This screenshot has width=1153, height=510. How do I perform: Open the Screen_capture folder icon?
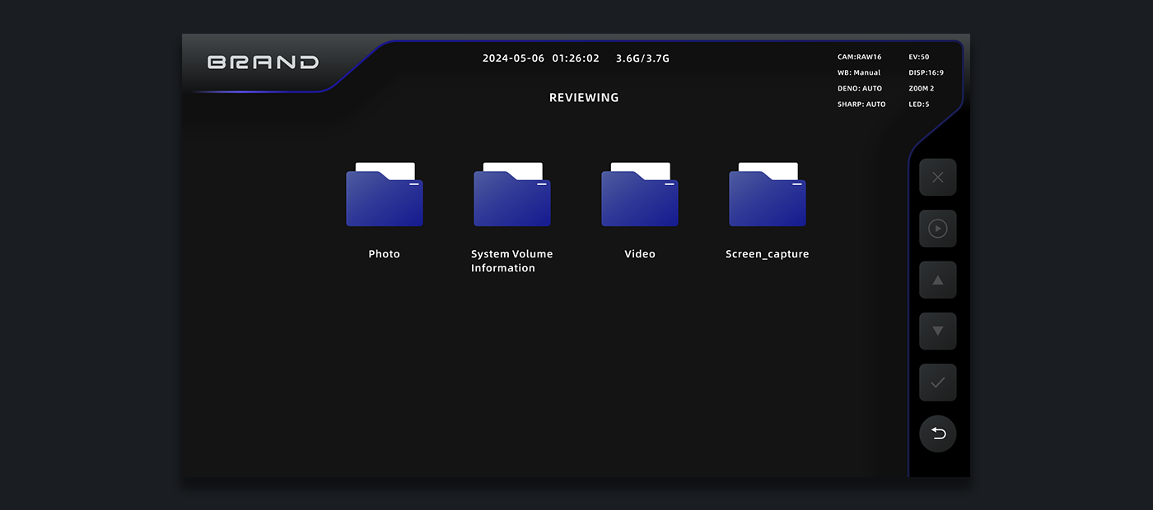click(x=768, y=195)
